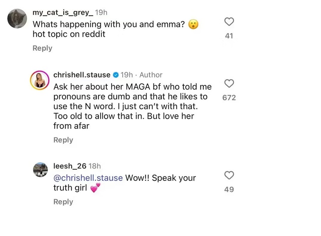Visit the chrishell.stause username link

(x=82, y=75)
